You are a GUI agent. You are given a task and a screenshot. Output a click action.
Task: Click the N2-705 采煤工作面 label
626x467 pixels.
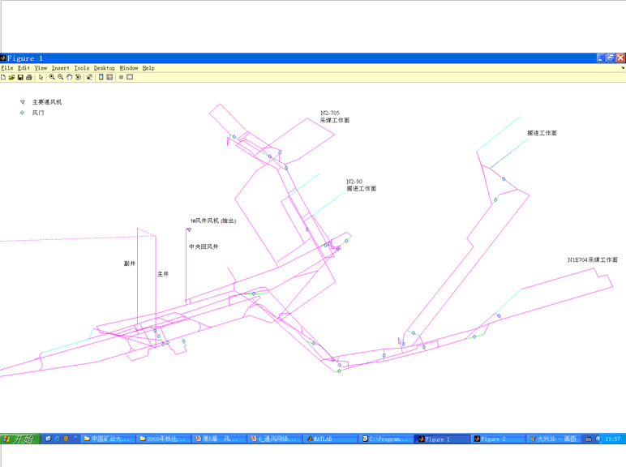pos(335,117)
